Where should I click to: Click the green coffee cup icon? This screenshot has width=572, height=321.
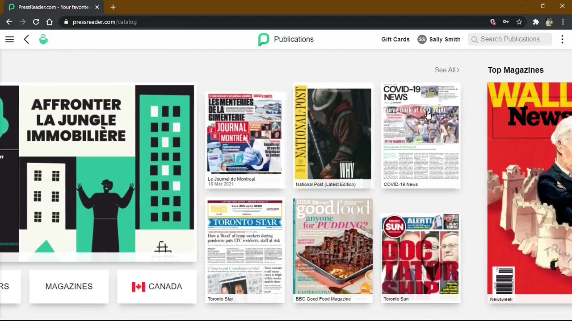tap(43, 39)
